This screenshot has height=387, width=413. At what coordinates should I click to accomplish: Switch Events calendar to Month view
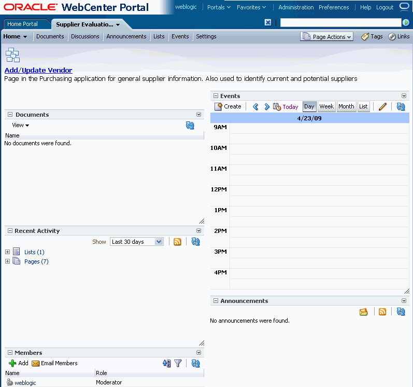point(346,106)
